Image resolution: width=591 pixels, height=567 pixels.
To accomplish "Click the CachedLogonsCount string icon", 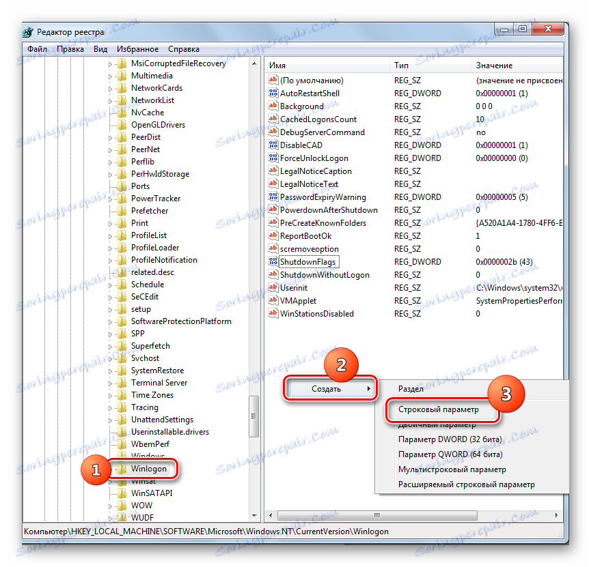I will 273,119.
